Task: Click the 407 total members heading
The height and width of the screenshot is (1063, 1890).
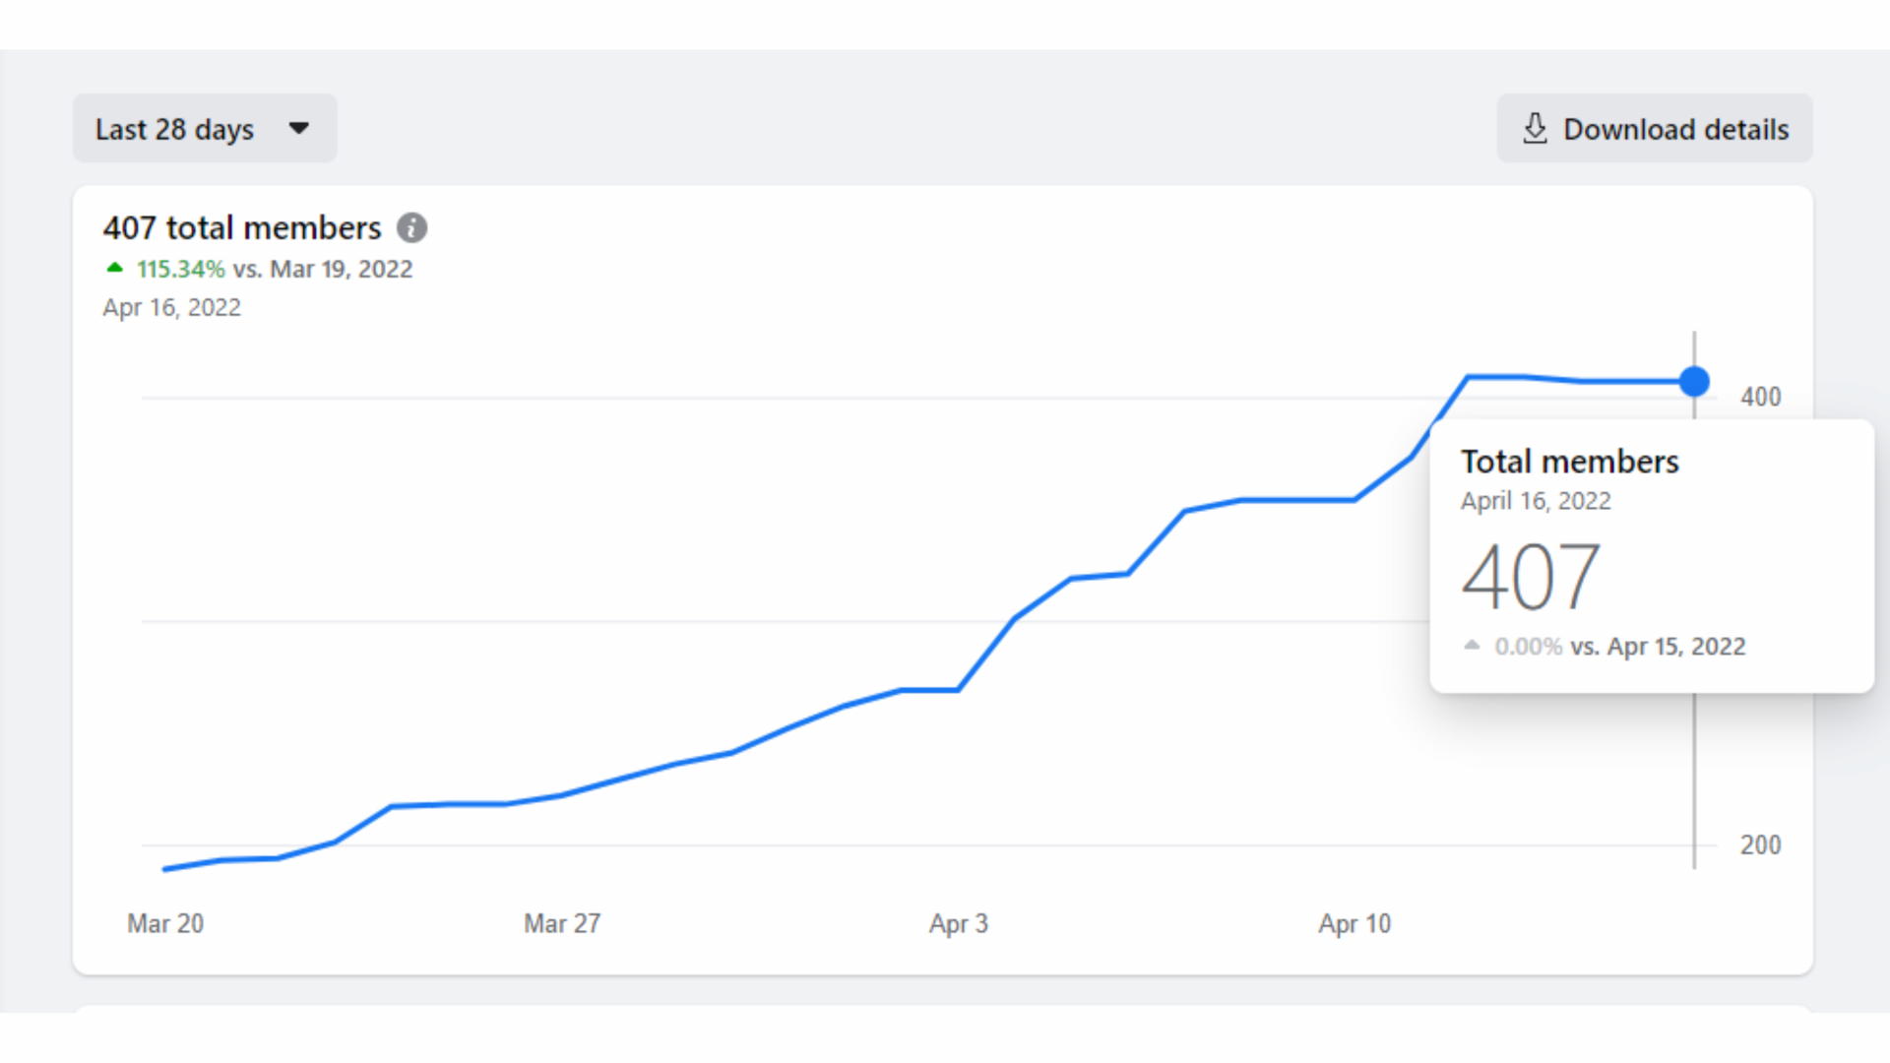Action: (x=242, y=228)
